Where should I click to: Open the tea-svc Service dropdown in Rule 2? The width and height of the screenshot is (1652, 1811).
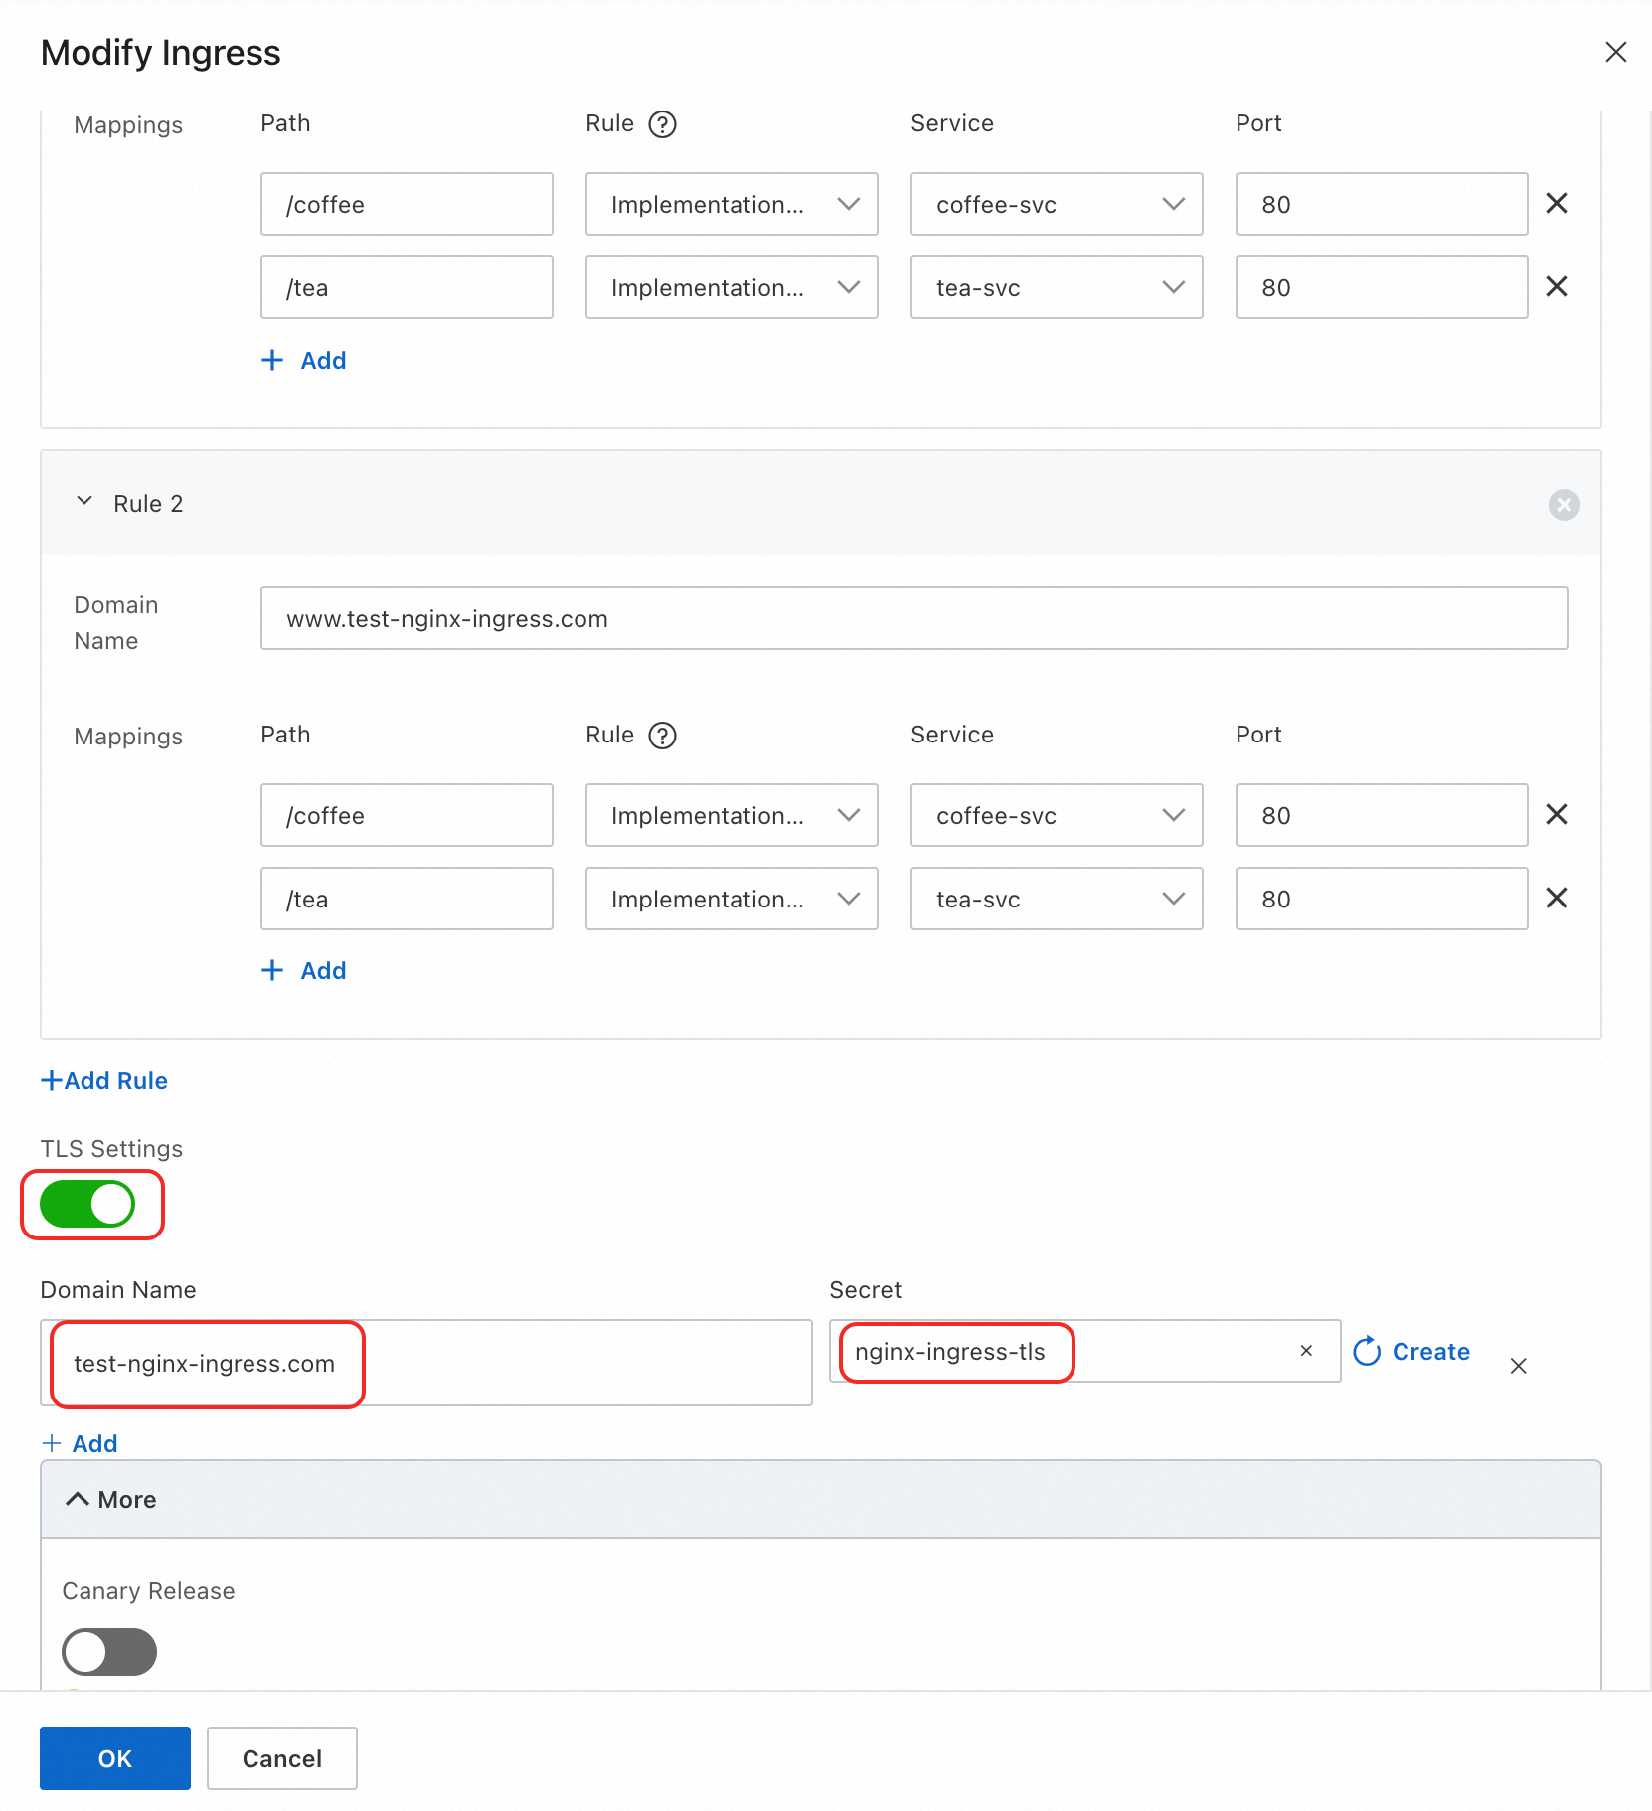click(x=1056, y=899)
